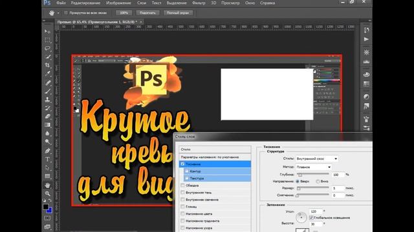Enable the Обводка effect checkbox
The width and height of the screenshot is (414, 232).
[x=182, y=185]
